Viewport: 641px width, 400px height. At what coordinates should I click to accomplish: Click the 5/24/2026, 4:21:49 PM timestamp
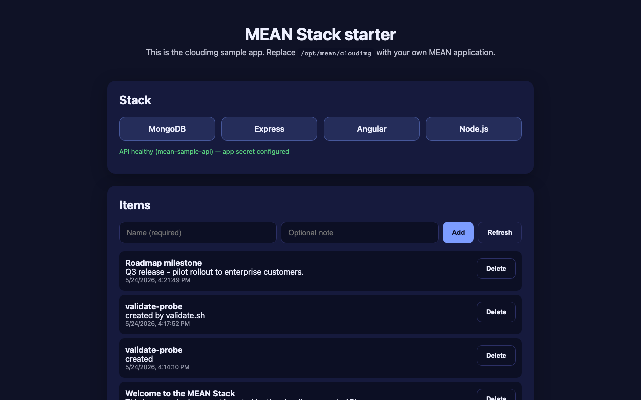pyautogui.click(x=158, y=280)
